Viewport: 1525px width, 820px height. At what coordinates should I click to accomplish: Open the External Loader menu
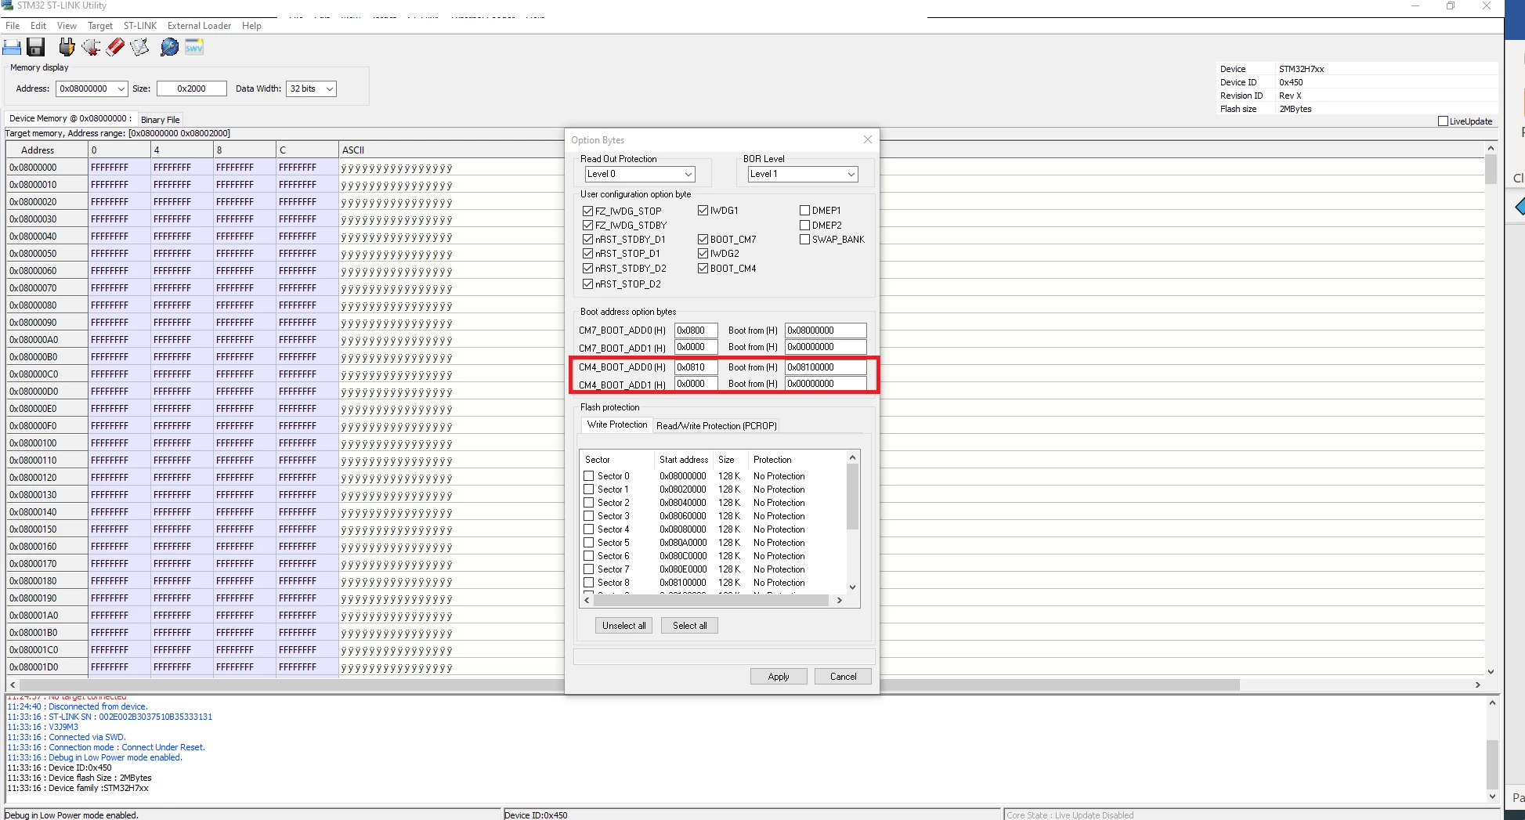(199, 26)
